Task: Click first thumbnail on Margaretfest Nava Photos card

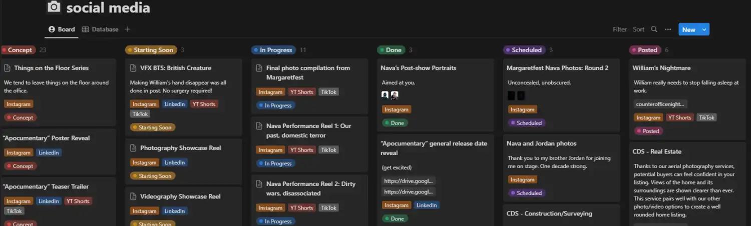Action: [511, 95]
